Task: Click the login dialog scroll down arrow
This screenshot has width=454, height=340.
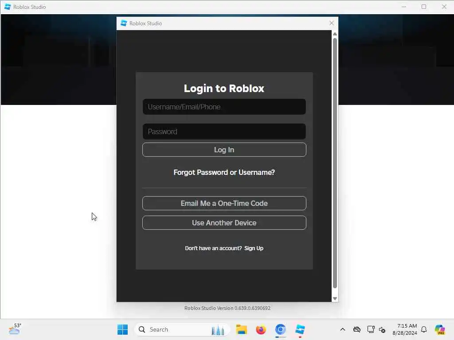Action: click(335, 299)
